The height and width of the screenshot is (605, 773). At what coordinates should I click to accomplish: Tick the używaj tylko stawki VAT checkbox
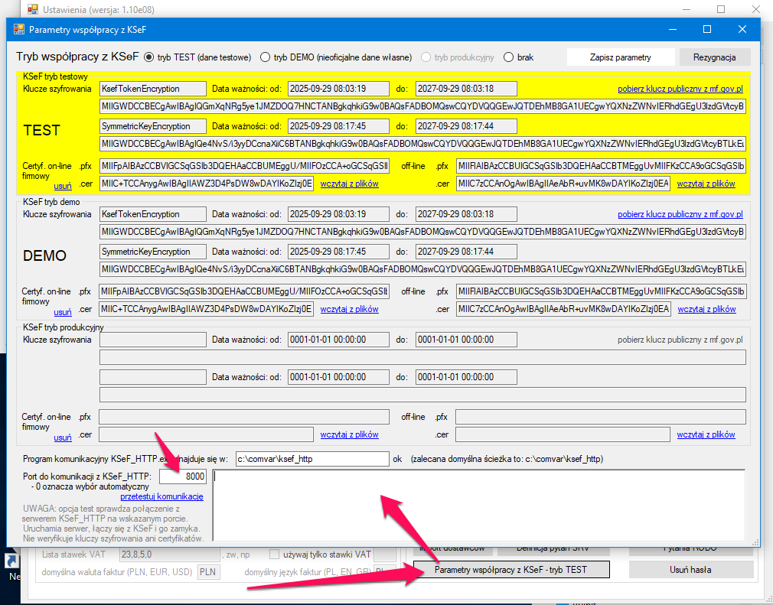click(x=275, y=555)
